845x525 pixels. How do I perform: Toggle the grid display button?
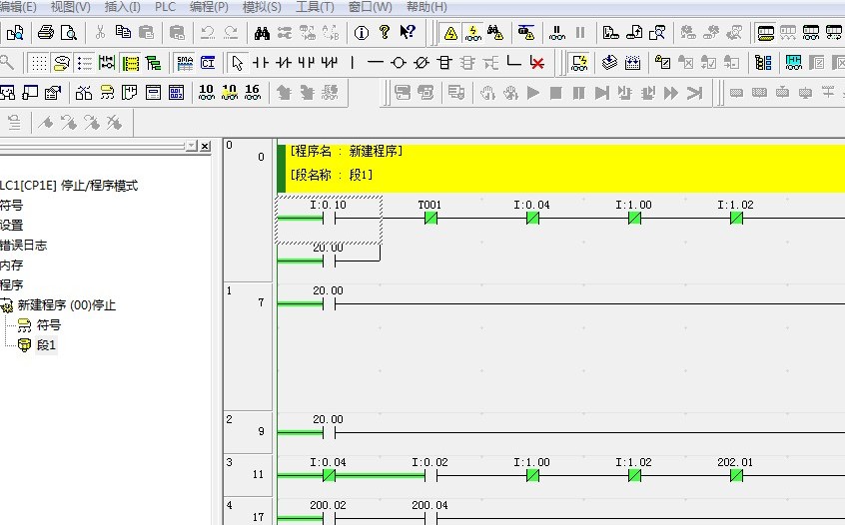(x=38, y=63)
